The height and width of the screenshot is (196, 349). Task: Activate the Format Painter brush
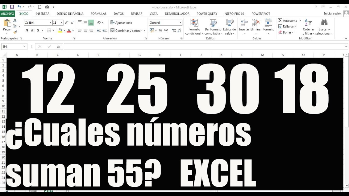[15, 32]
